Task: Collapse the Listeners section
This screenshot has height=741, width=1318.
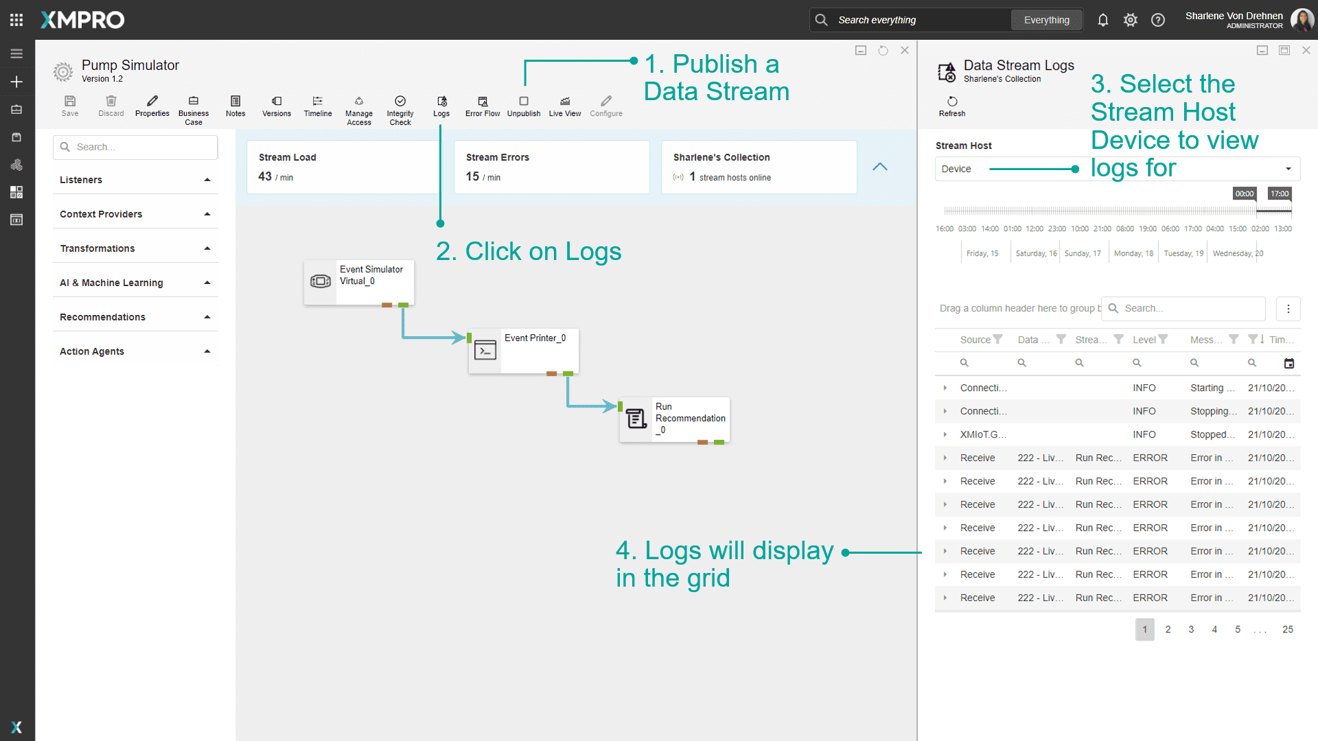Action: tap(207, 179)
